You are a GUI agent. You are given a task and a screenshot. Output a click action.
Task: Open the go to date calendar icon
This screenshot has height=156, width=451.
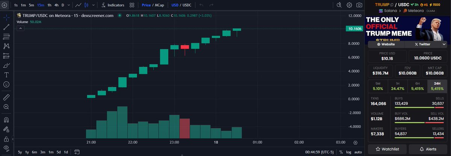tap(77, 152)
